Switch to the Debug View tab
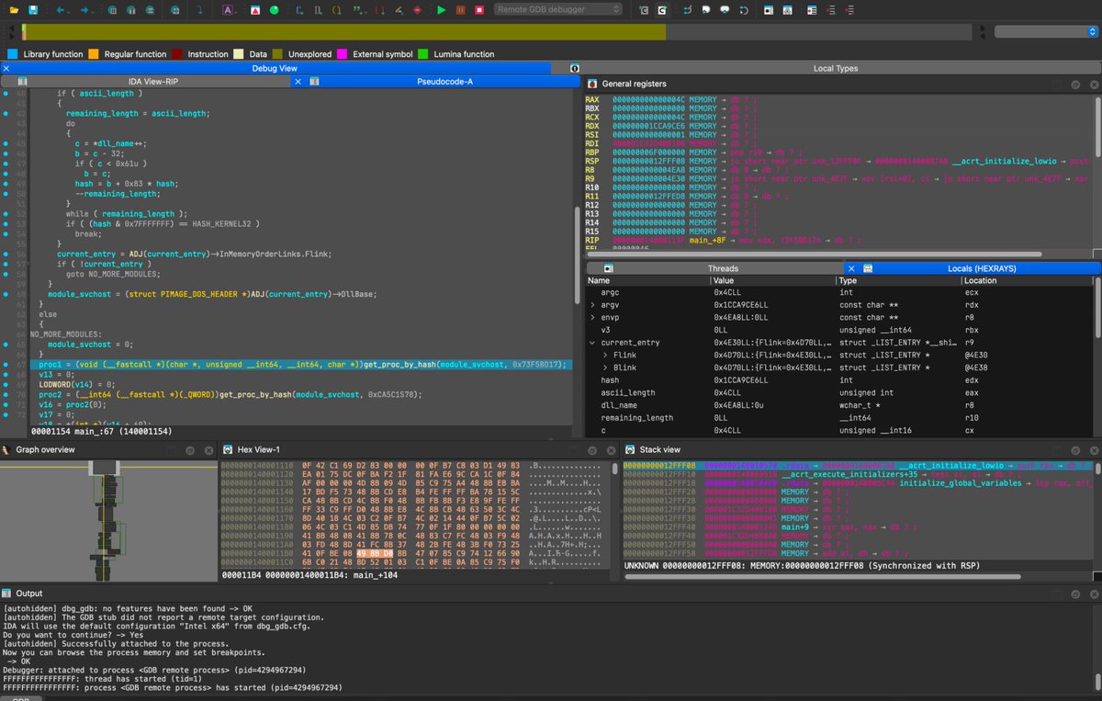 (275, 68)
